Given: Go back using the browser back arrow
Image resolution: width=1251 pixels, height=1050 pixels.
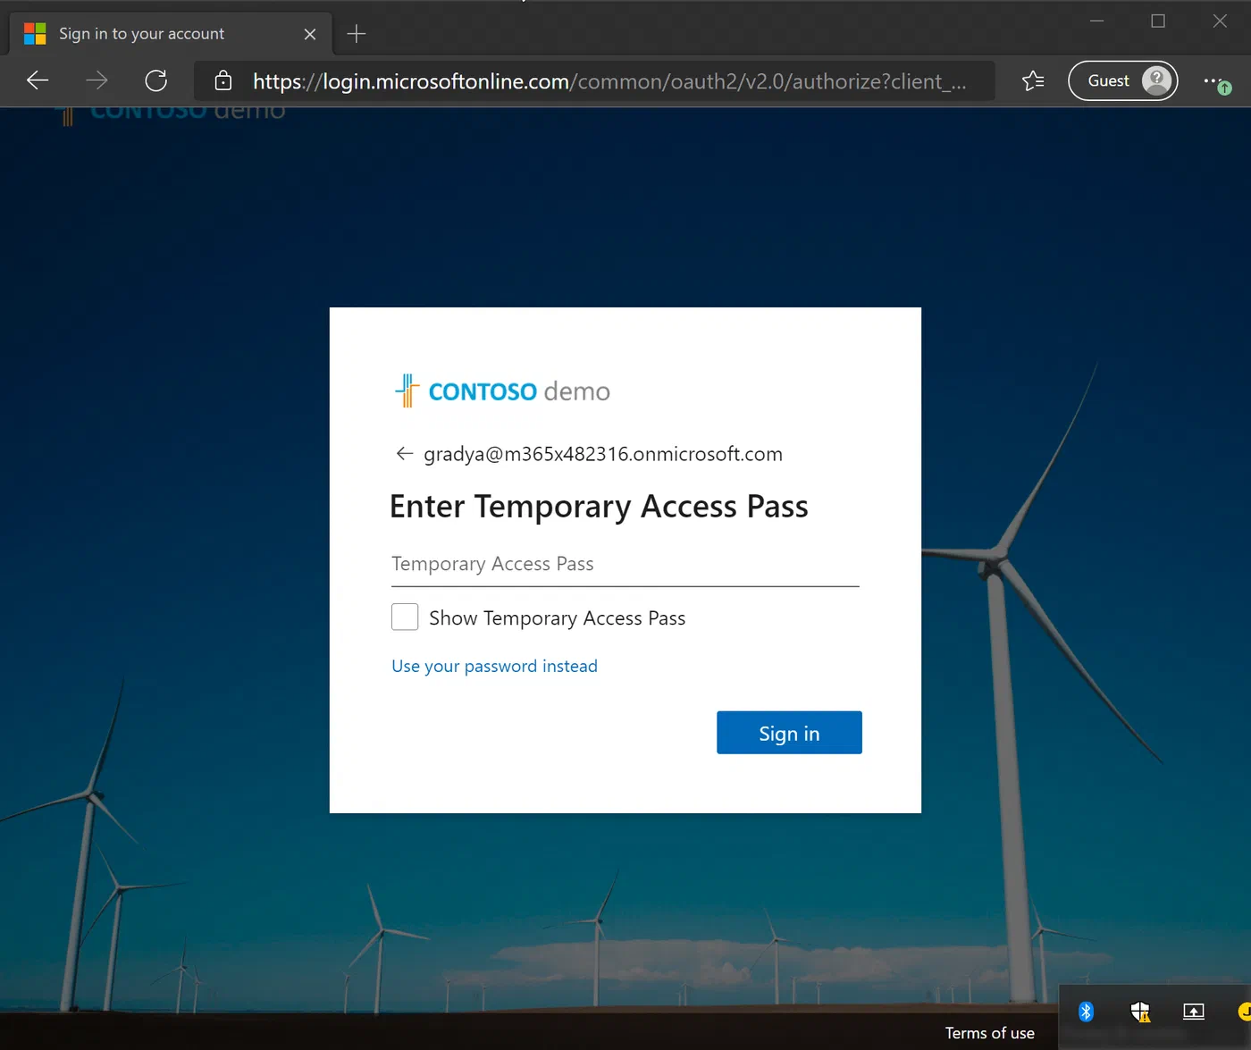Looking at the screenshot, I should [38, 80].
